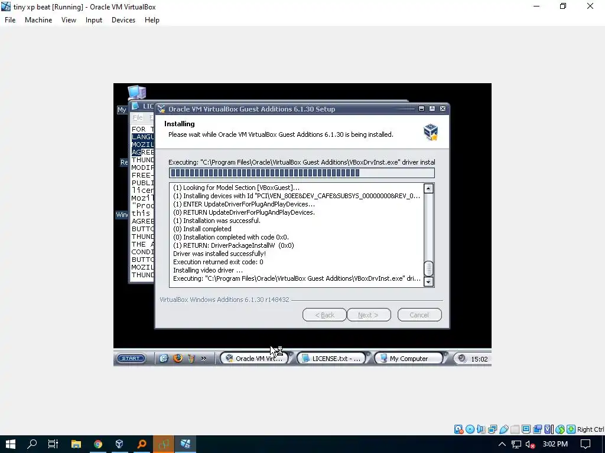Click log line 'Installing video driver ...'
The height and width of the screenshot is (453, 605).
[207, 270]
